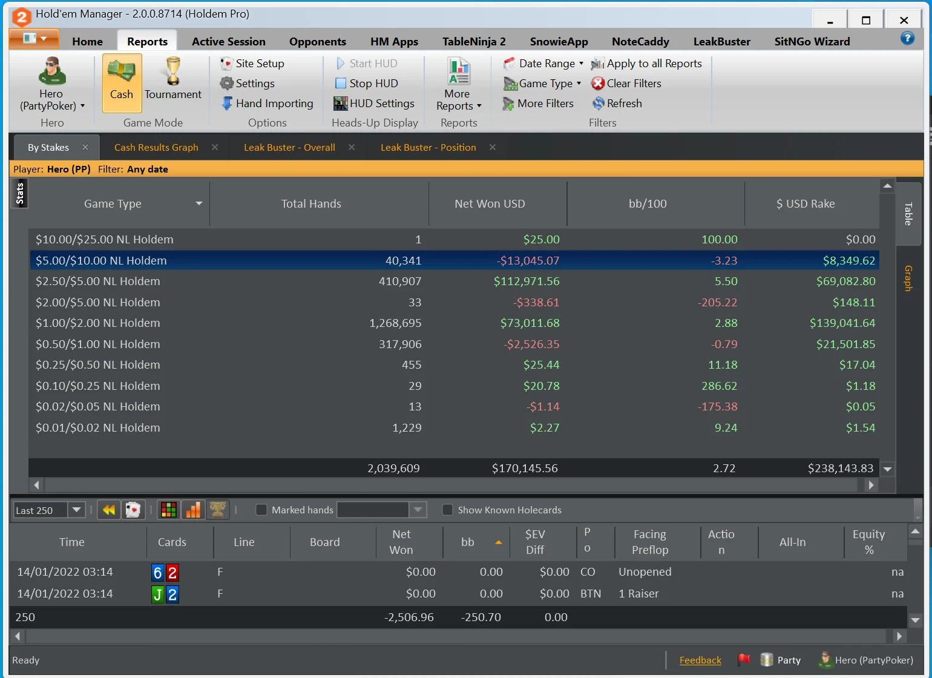
Task: Open the Home ribbon tab
Action: 87,41
